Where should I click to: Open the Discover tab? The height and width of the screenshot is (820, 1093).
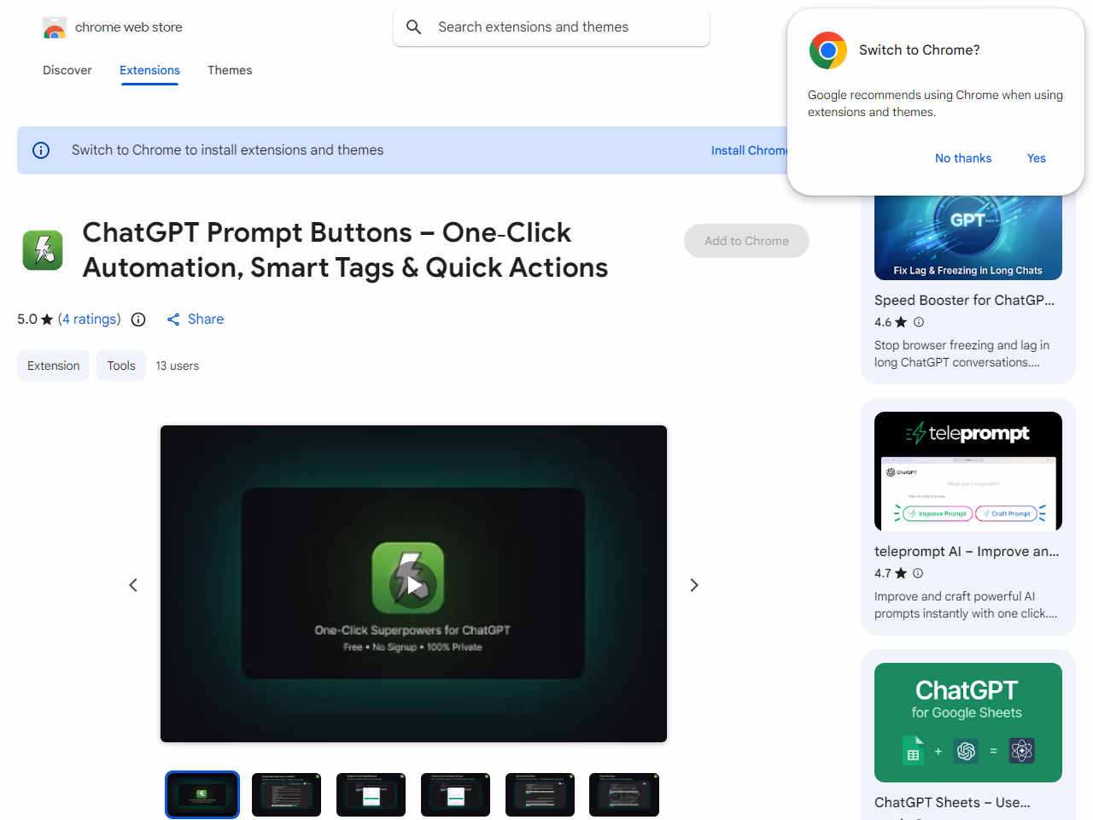[67, 70]
